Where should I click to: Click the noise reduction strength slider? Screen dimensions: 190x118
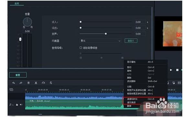(101, 53)
